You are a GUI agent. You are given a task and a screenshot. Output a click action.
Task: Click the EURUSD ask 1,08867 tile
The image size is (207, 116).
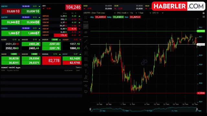(31, 33)
